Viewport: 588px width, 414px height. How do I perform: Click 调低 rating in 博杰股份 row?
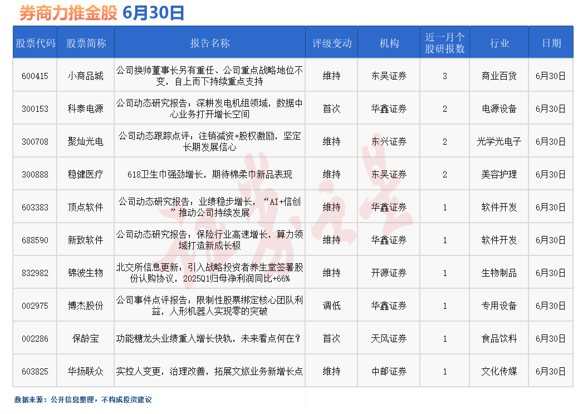tap(331, 305)
